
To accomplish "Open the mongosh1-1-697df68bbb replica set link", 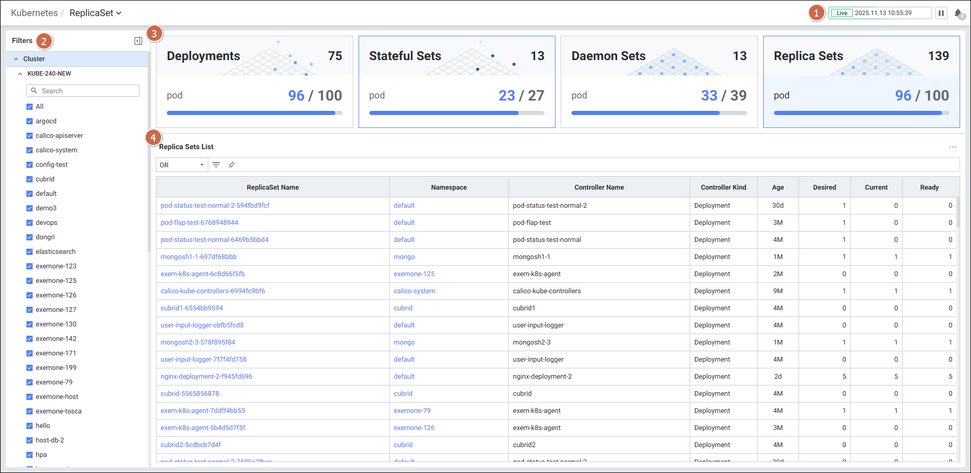I will pos(198,257).
